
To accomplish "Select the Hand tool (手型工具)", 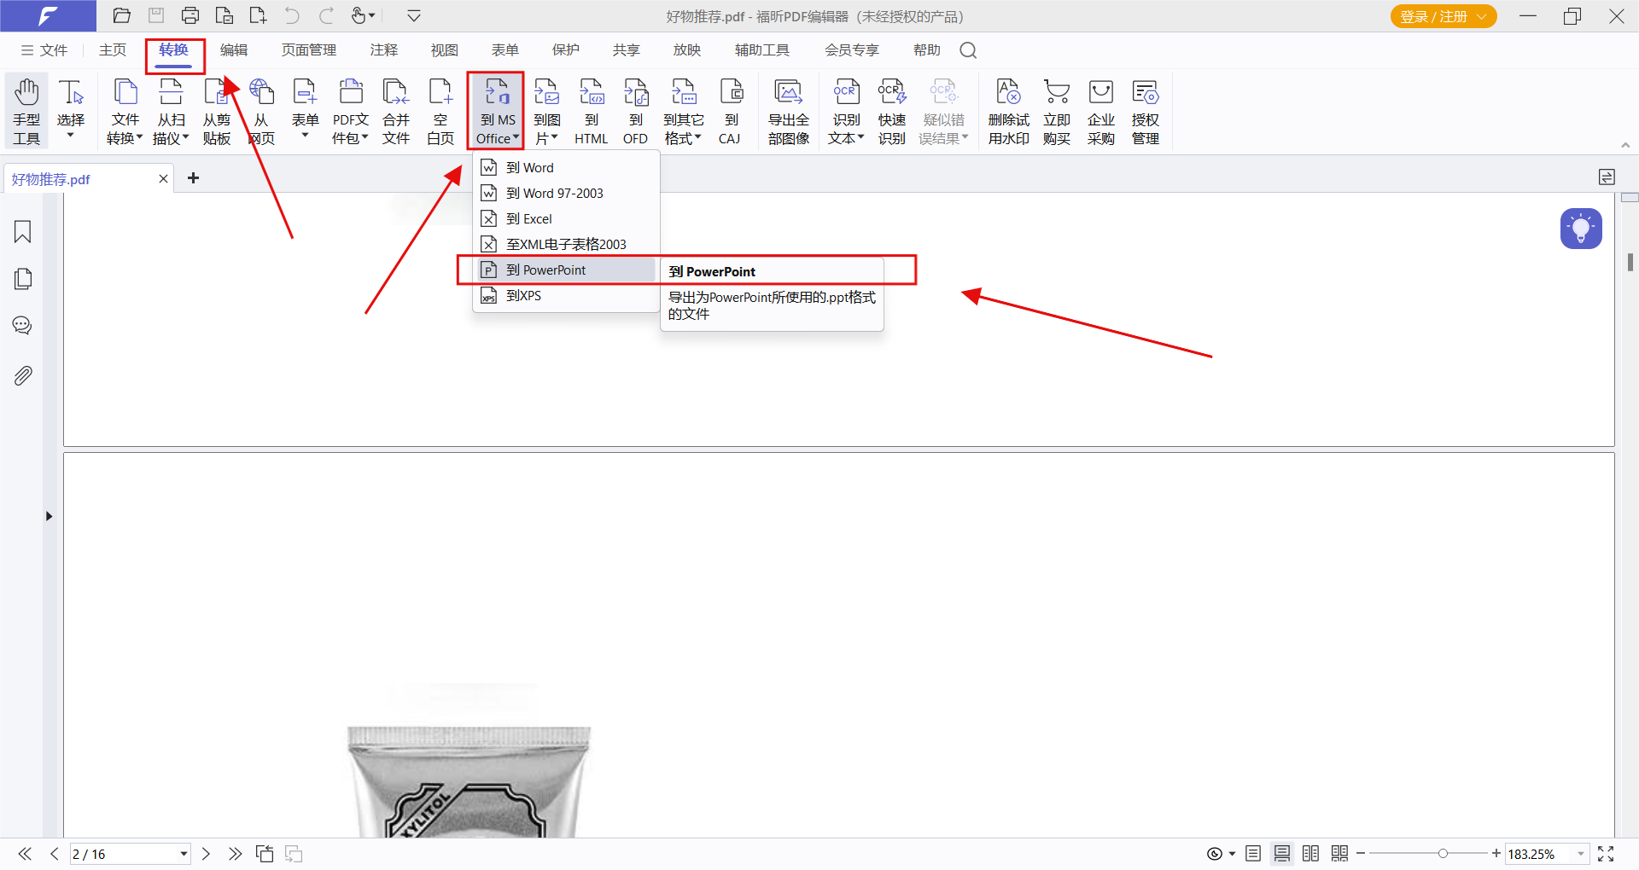I will tap(26, 112).
